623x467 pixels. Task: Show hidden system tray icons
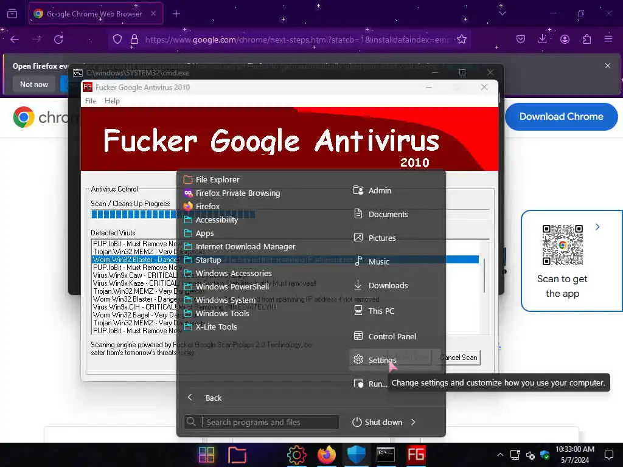(x=500, y=455)
